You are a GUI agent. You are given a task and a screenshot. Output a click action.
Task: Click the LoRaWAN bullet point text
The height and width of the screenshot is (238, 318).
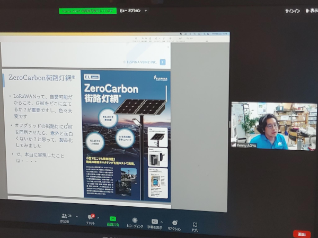(x=43, y=106)
